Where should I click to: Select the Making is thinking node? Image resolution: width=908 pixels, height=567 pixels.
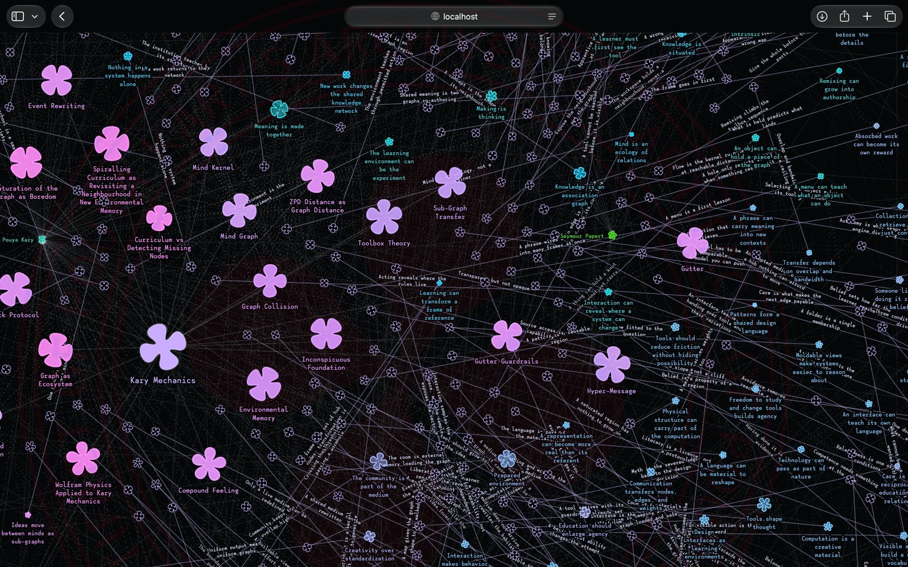point(491,96)
